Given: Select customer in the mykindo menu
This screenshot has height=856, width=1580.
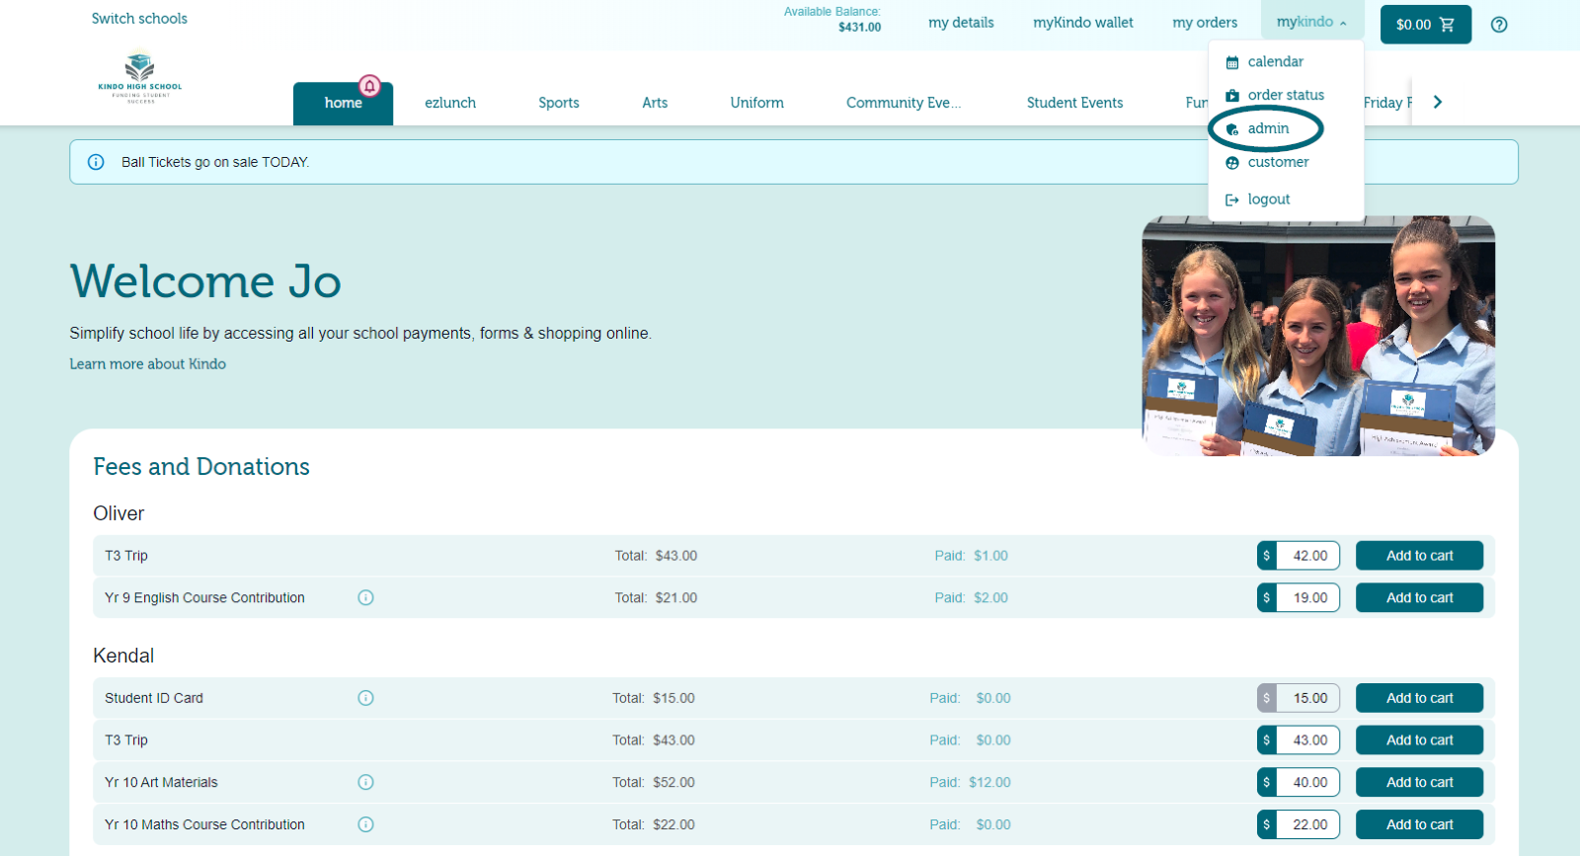Looking at the screenshot, I should tap(1278, 162).
